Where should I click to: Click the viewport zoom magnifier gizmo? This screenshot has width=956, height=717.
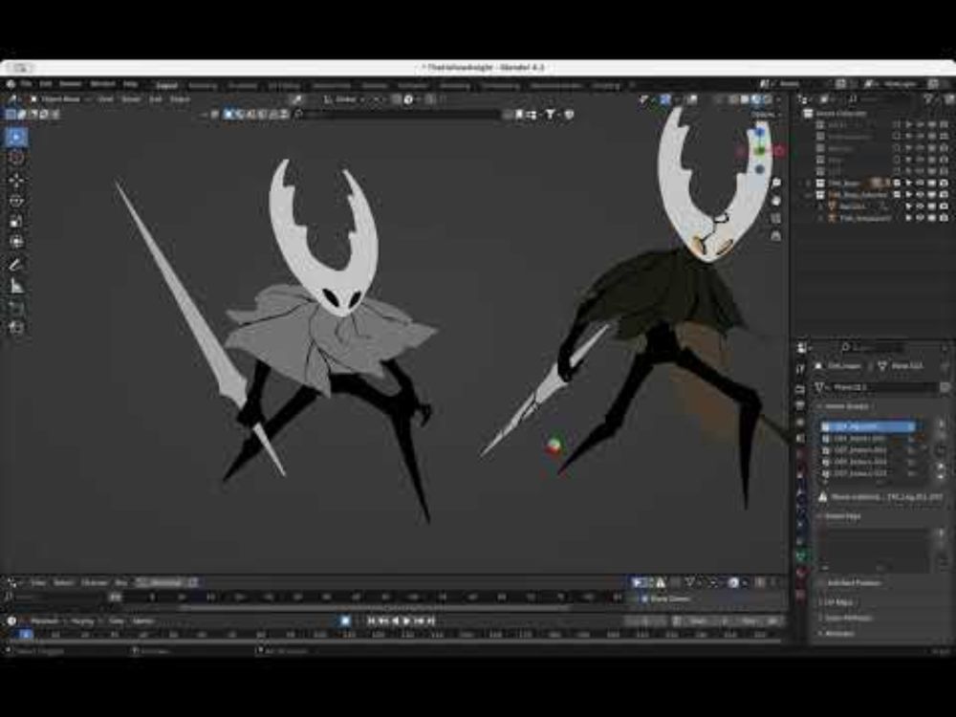(x=776, y=183)
